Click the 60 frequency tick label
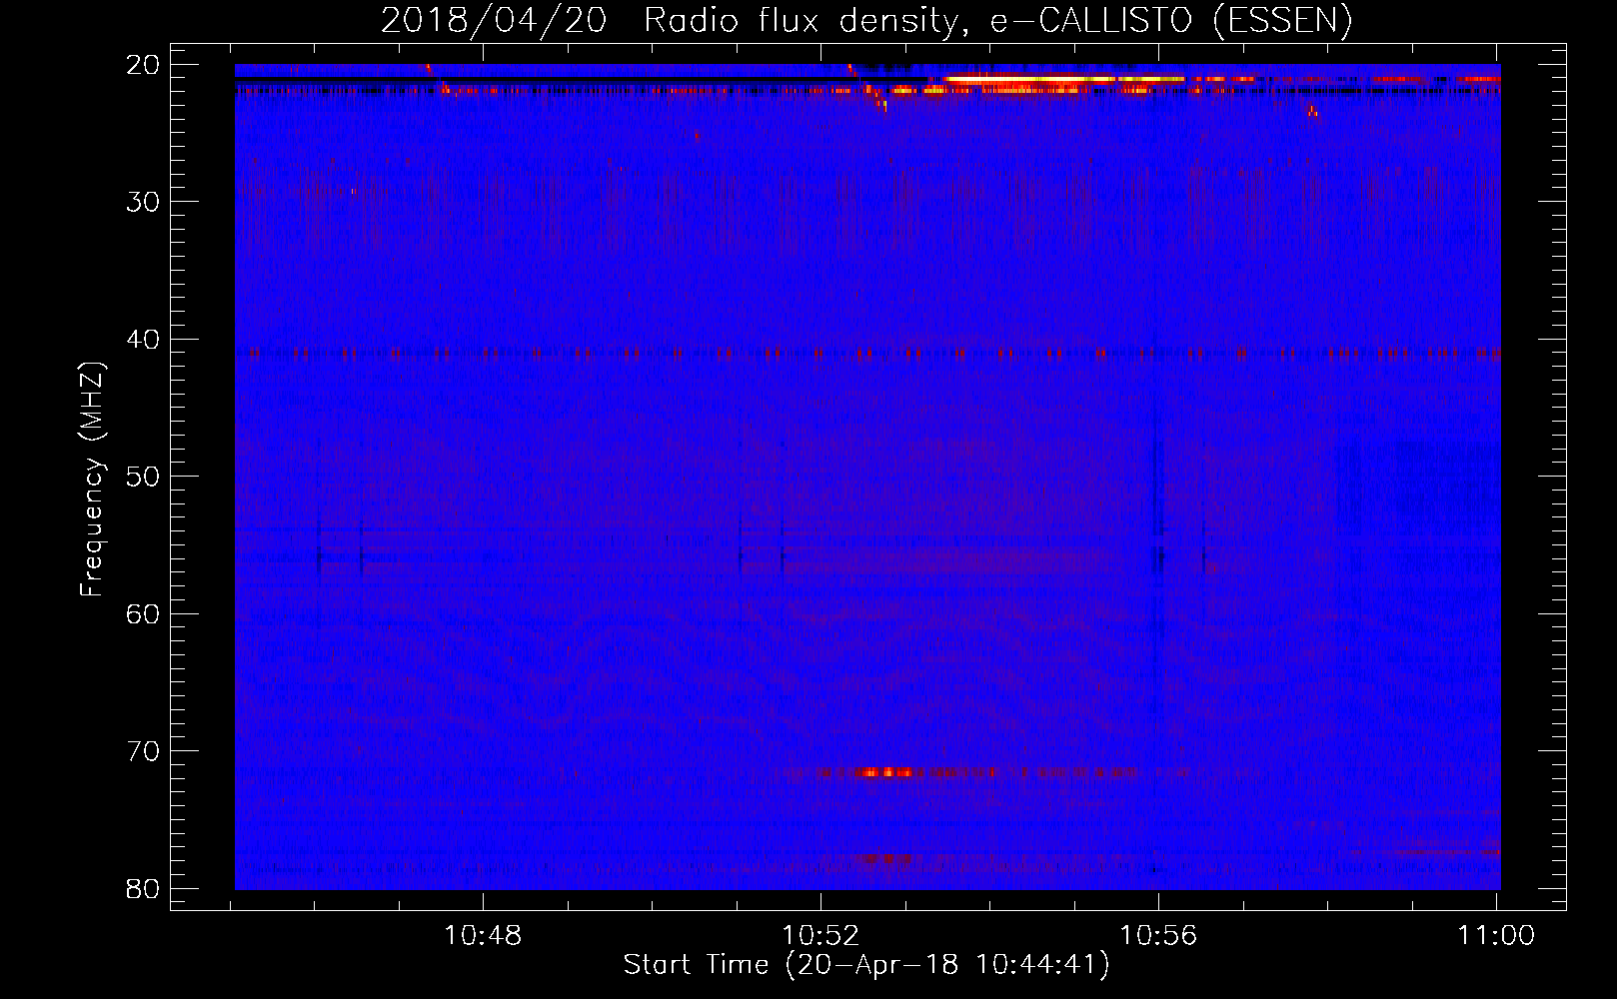 [144, 614]
